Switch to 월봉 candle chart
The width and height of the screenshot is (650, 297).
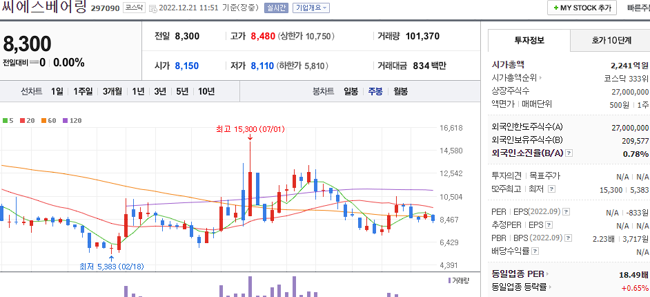(400, 92)
